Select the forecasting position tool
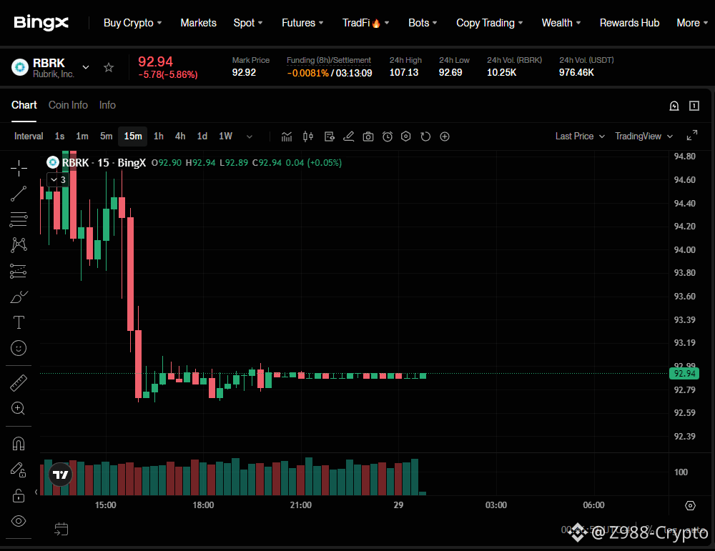Viewport: 715px width, 551px height. tap(19, 271)
